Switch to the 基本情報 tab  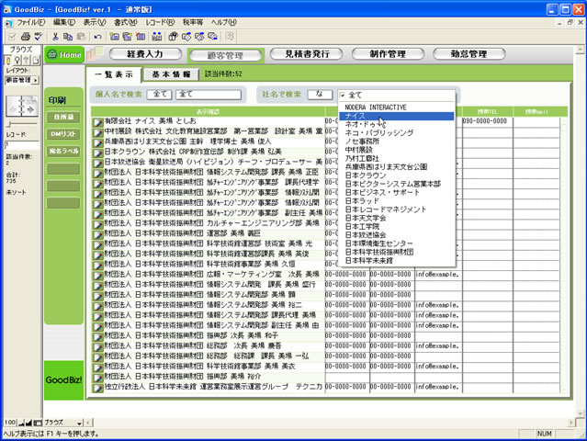171,73
